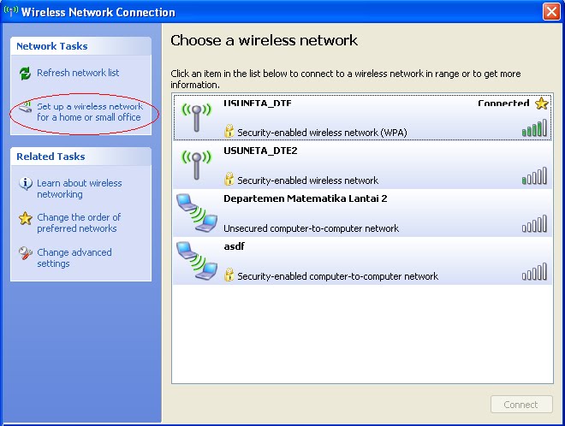Image resolution: width=565 pixels, height=426 pixels.
Task: Open 'Change advanced settings' link
Action: pyautogui.click(x=74, y=257)
